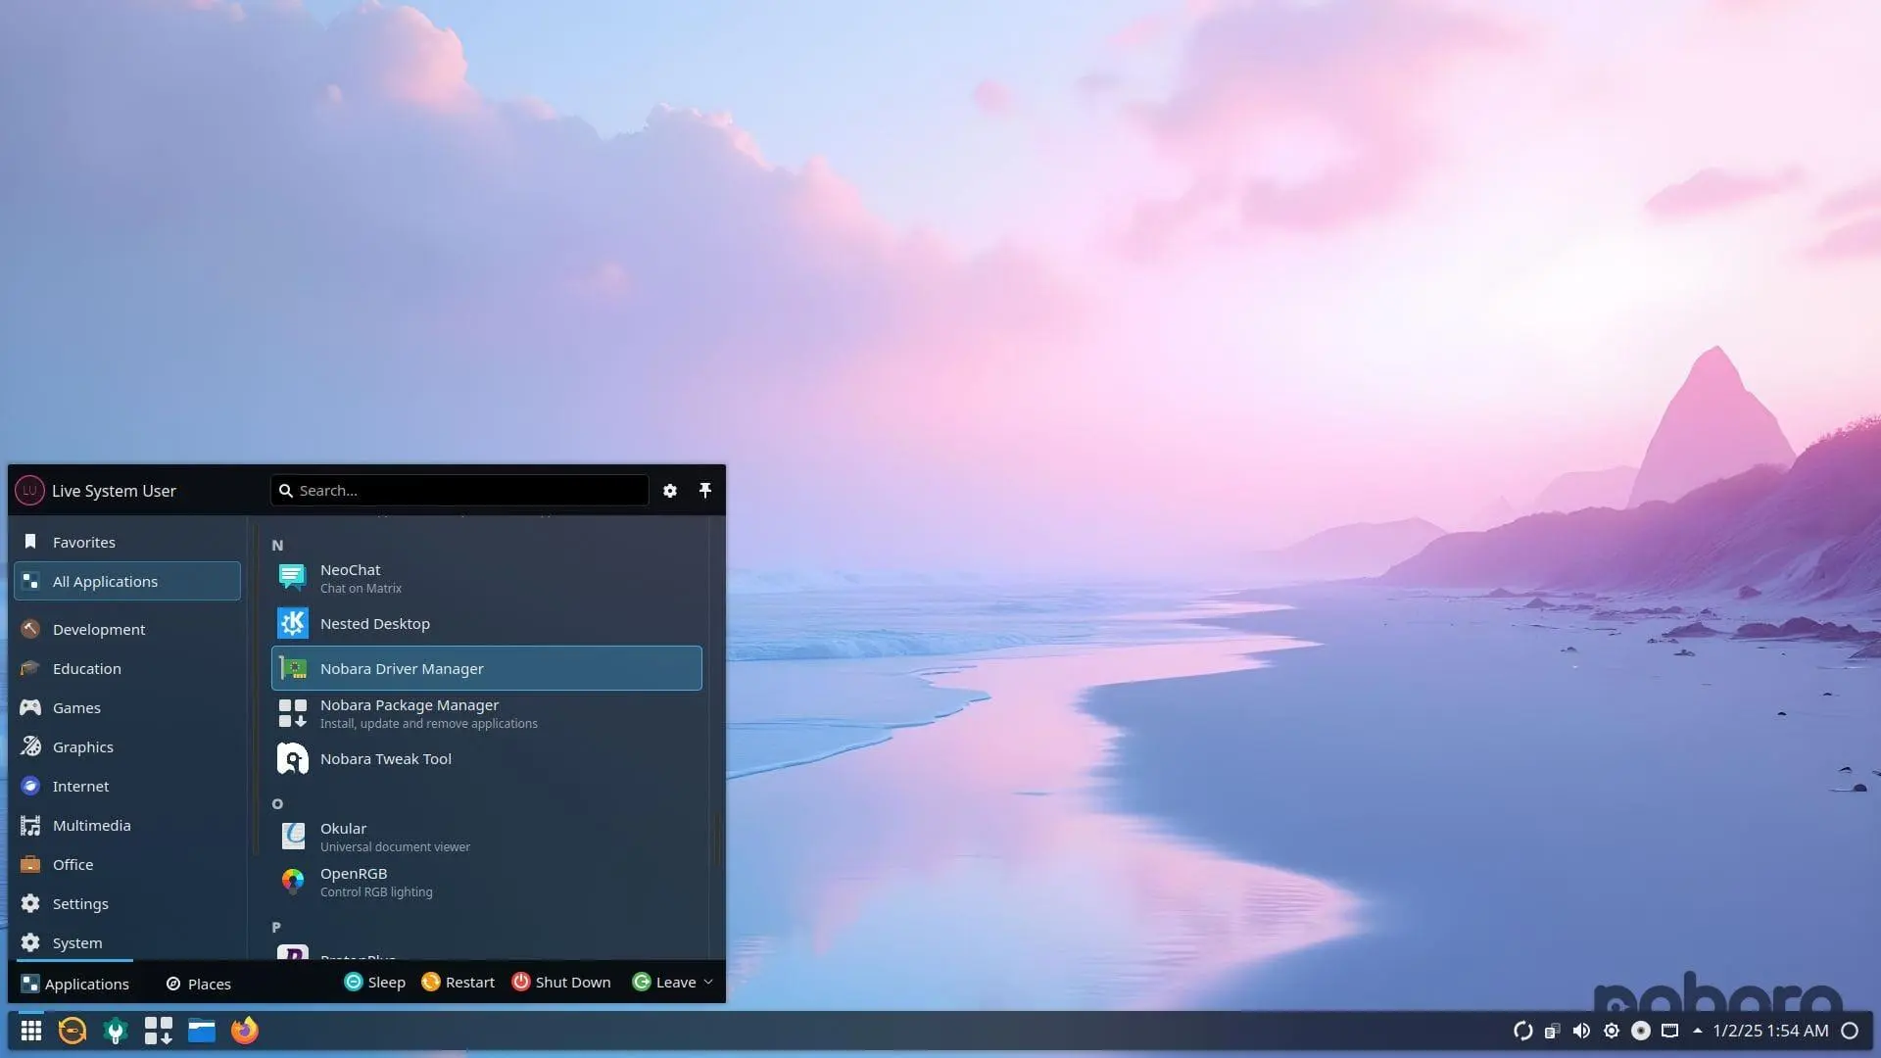Open launcher configuration gear icon
Screen dimensions: 1881x1058
click(670, 491)
